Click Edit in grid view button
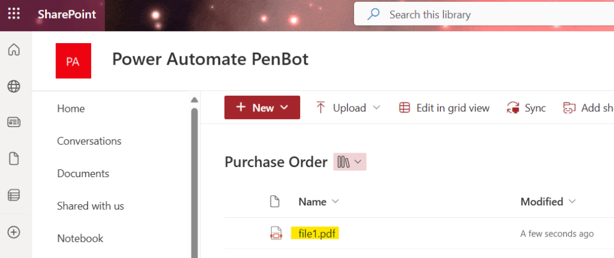 point(444,108)
